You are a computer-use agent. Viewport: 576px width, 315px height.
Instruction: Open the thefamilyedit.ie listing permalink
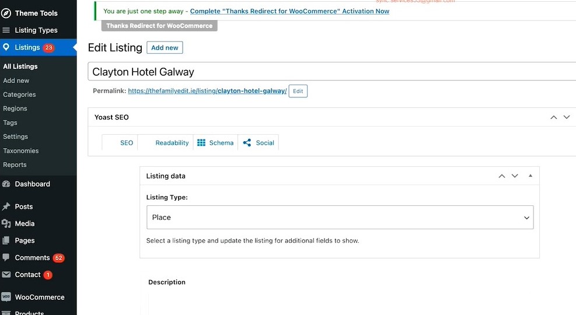pos(207,92)
